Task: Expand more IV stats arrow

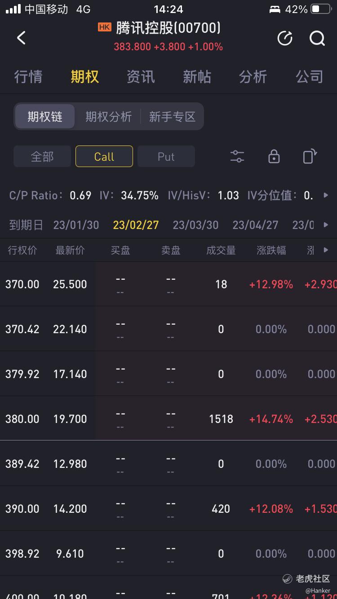Action: (x=326, y=195)
